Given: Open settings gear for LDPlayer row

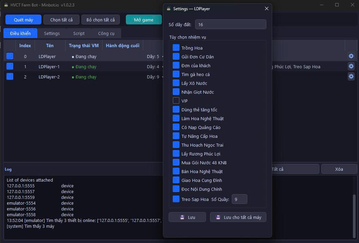Looking at the screenshot, I should click(x=351, y=56).
